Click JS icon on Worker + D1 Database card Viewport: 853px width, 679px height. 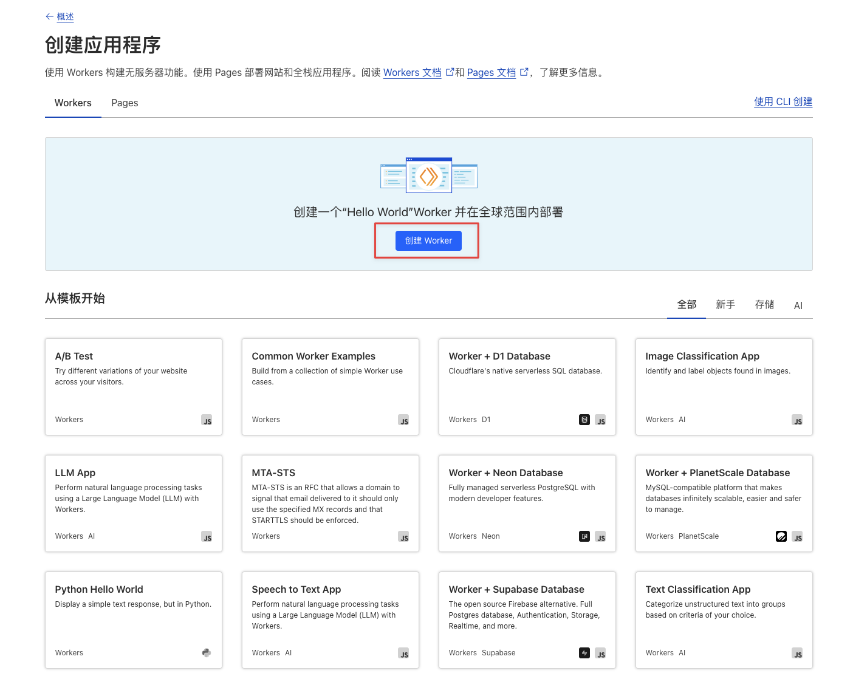pos(600,420)
